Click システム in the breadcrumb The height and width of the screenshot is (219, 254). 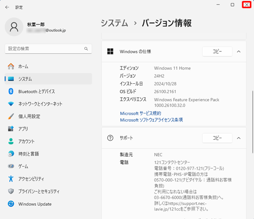114,23
